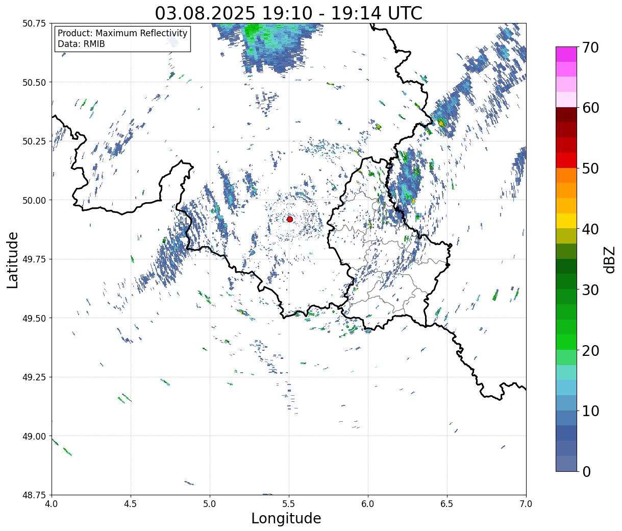622x531 pixels.
Task: Click the 30 tick label on colorbar
Action: pos(590,289)
